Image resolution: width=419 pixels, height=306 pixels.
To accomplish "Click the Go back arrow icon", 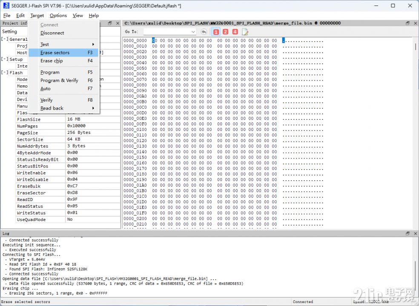I will point(204,32).
